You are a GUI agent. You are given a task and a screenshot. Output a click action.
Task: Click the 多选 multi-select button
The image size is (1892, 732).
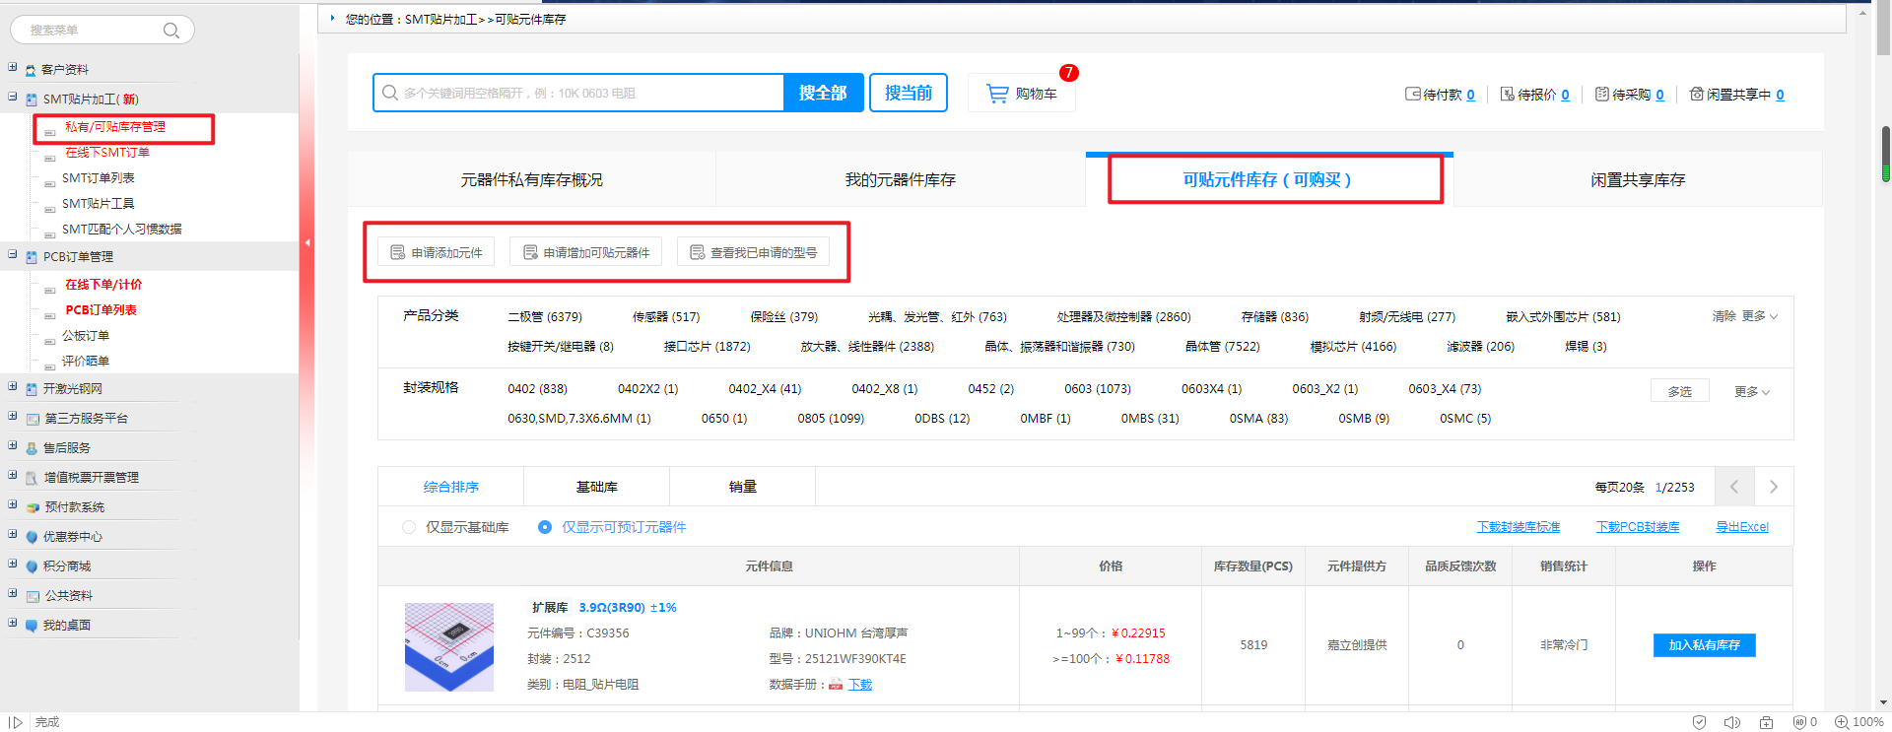(1679, 391)
